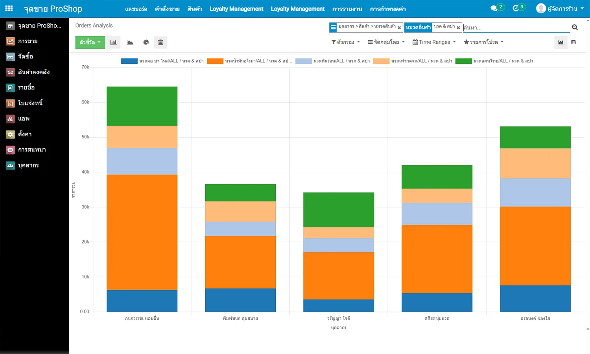This screenshot has width=590, height=354.
Task: Click the green นวดแผนไทย legend swatch
Action: [463, 61]
